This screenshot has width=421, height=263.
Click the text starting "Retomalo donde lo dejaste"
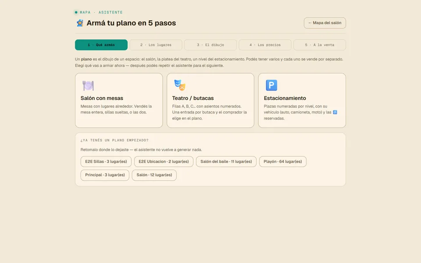[x=141, y=150]
